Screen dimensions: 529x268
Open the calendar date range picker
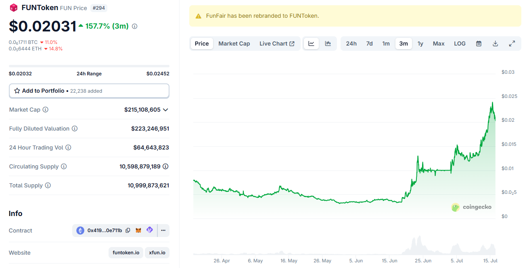click(479, 44)
